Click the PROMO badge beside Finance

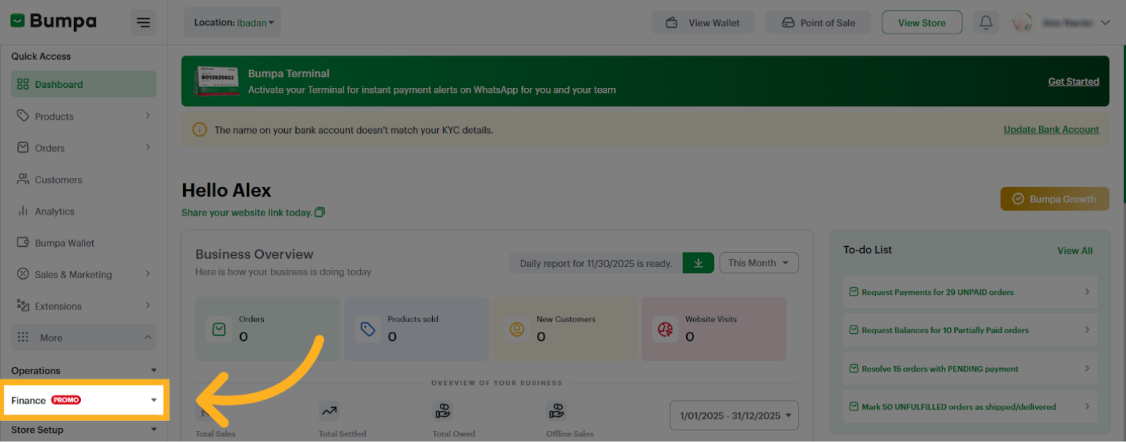[x=66, y=400]
